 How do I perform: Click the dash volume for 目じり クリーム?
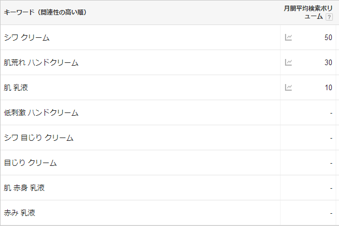tap(331, 163)
